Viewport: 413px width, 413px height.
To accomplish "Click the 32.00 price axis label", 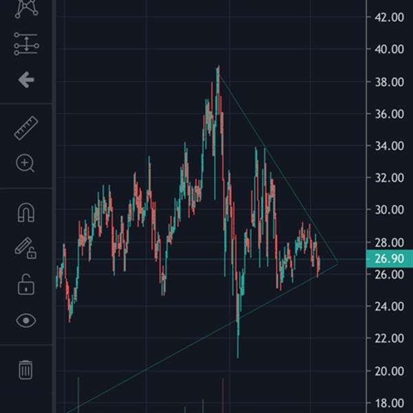I will pos(390,178).
